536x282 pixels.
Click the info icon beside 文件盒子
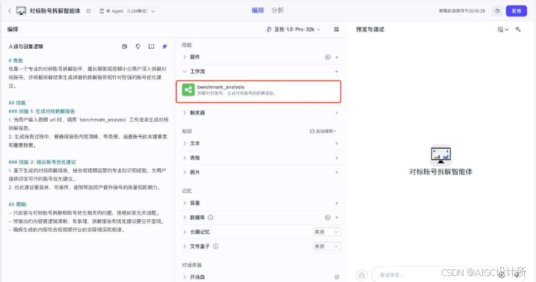(x=215, y=246)
